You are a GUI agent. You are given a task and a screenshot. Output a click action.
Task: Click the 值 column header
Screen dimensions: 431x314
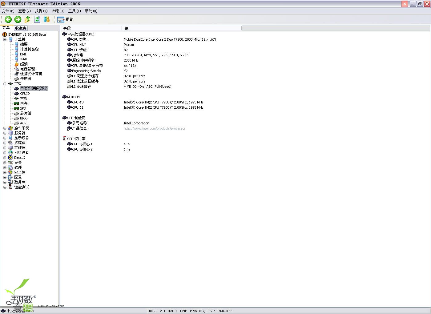click(182, 28)
